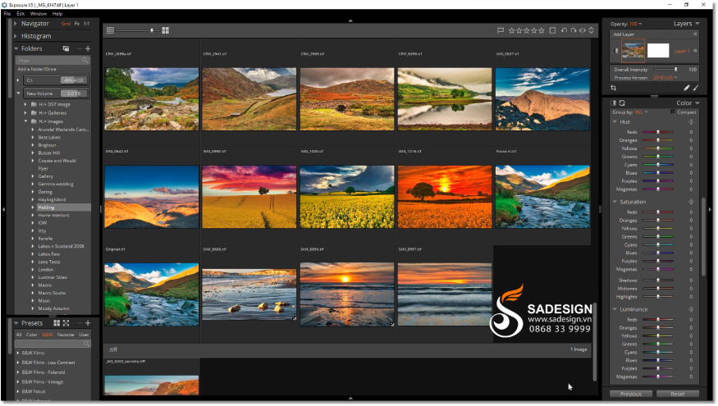
Task: Set rating using the first star
Action: click(512, 30)
